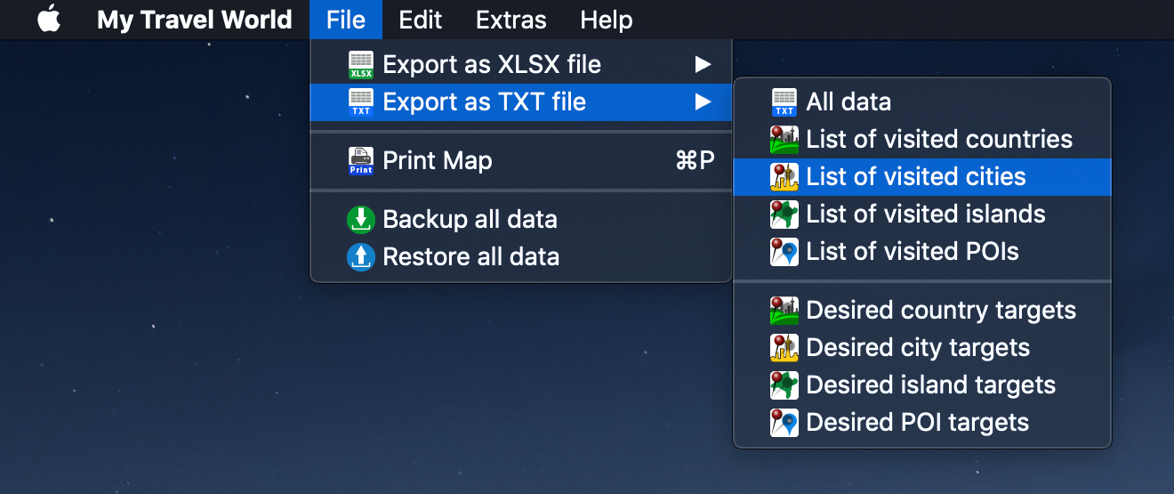Open the Help menu
Viewport: 1174px width, 494px height.
(x=607, y=20)
